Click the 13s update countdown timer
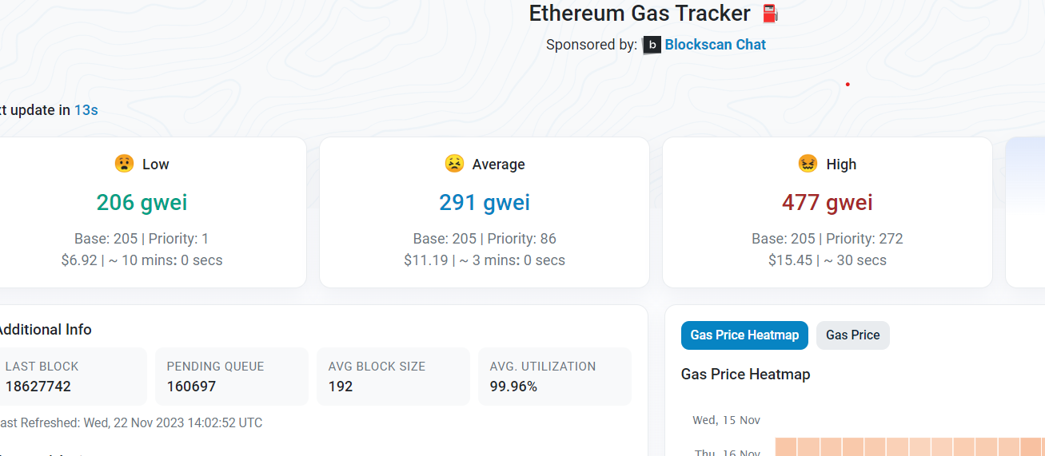 coord(86,110)
